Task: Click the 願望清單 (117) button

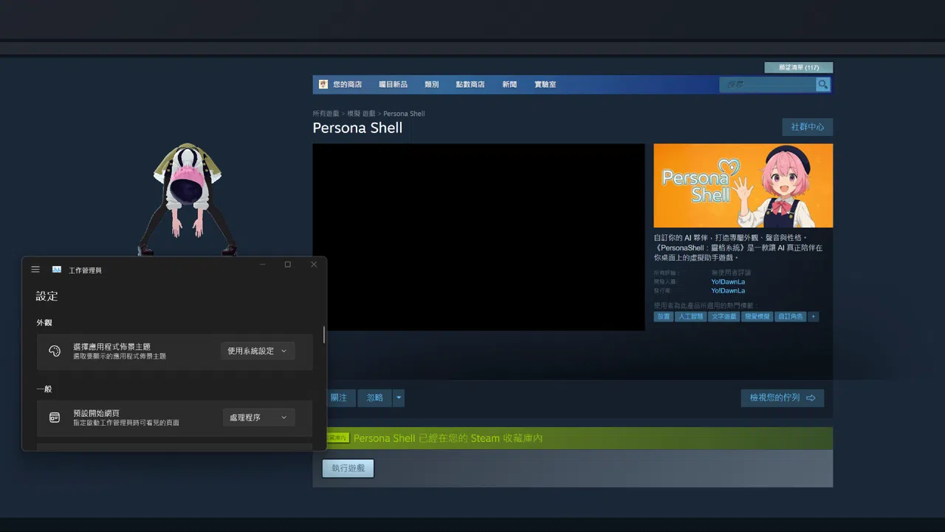Action: click(799, 67)
